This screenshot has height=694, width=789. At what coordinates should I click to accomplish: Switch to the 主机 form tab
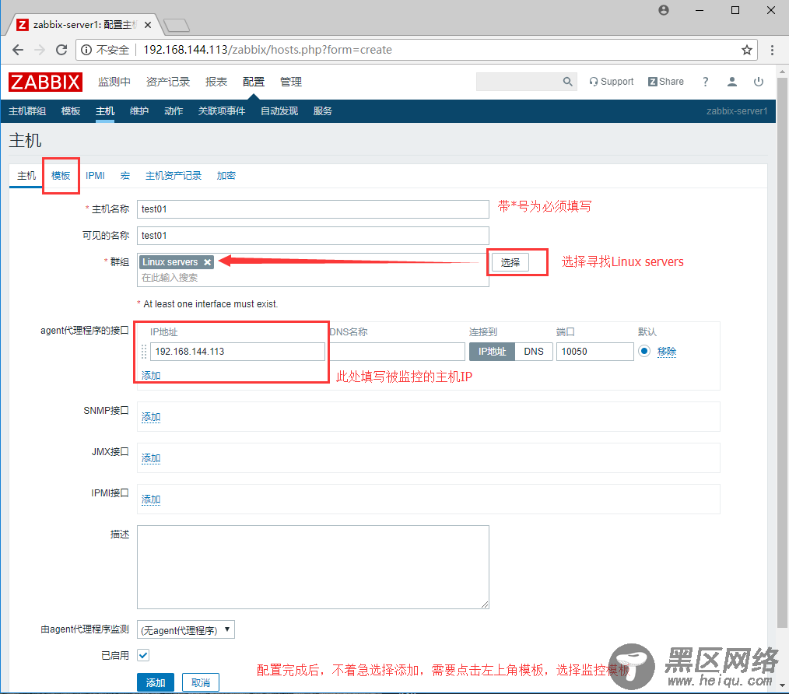(26, 176)
